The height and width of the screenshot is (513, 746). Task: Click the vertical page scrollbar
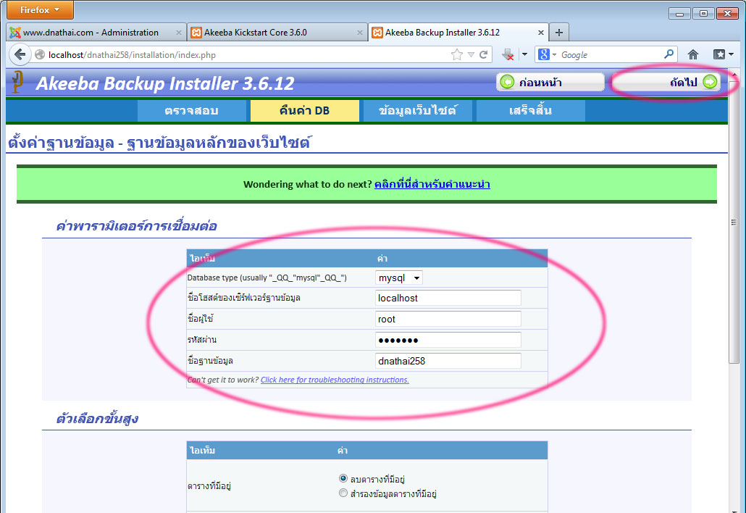[735, 290]
